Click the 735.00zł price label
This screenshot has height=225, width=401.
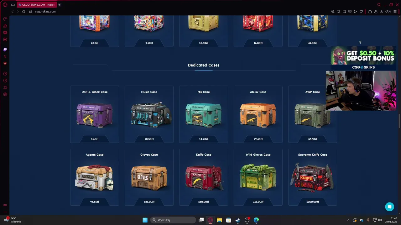point(258,202)
